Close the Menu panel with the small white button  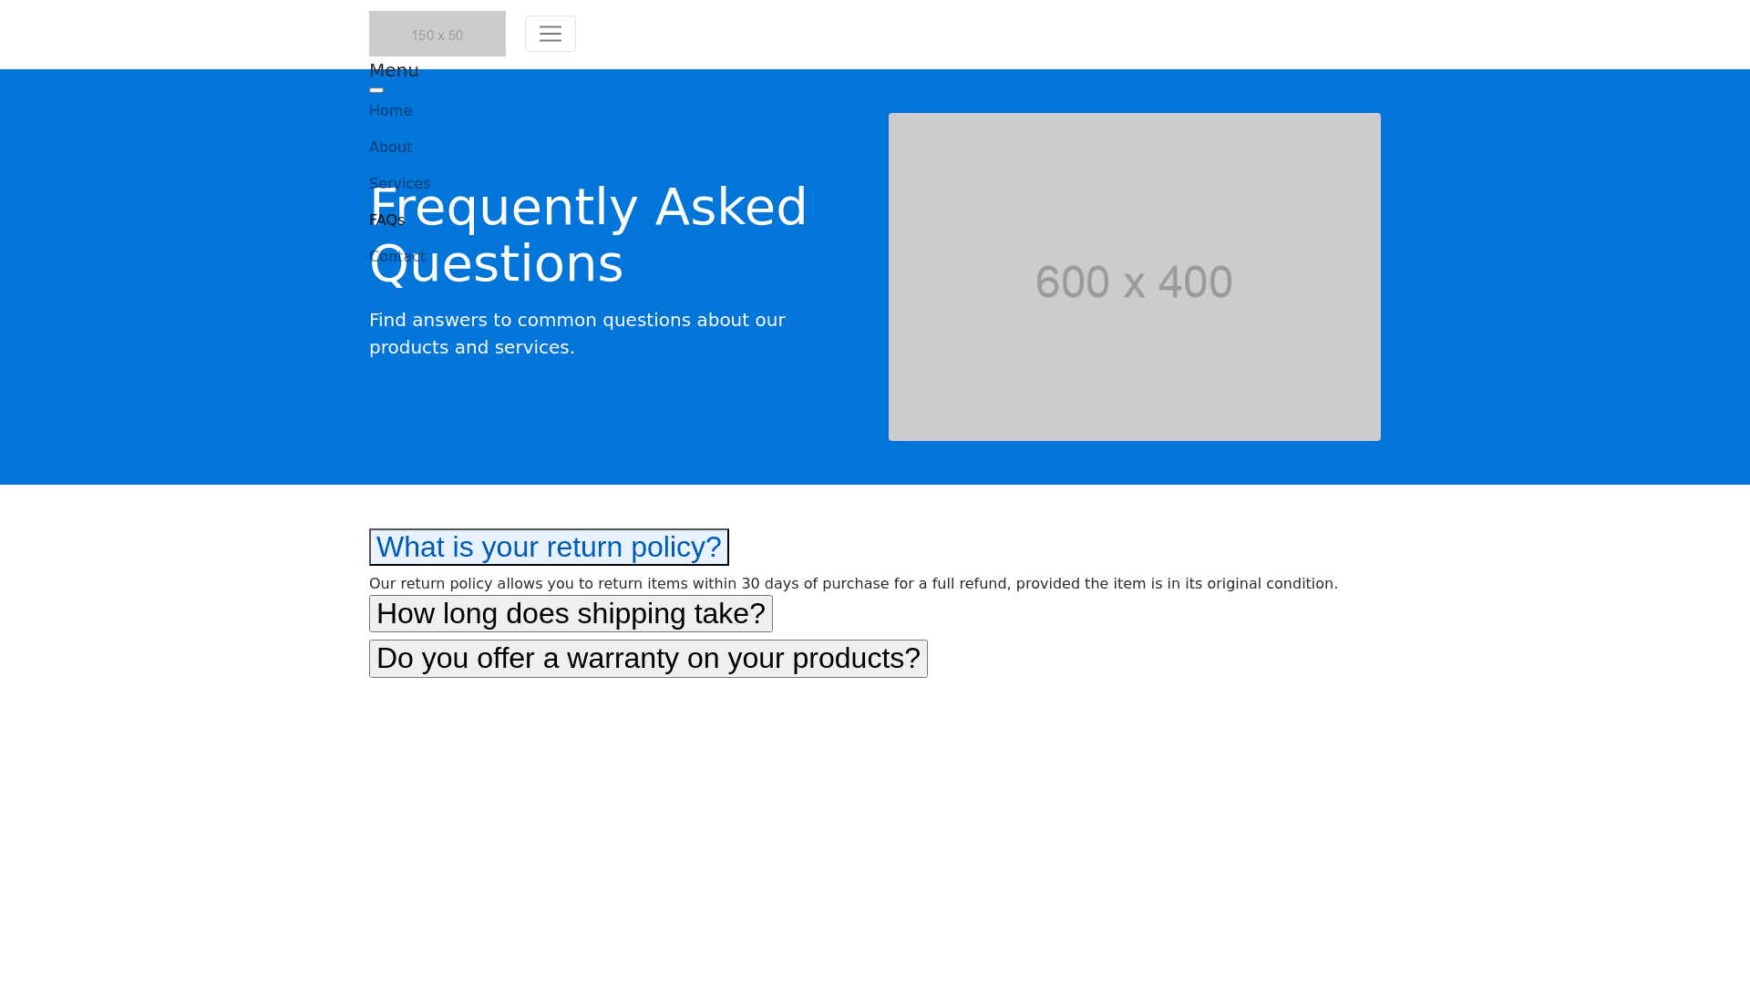click(376, 90)
